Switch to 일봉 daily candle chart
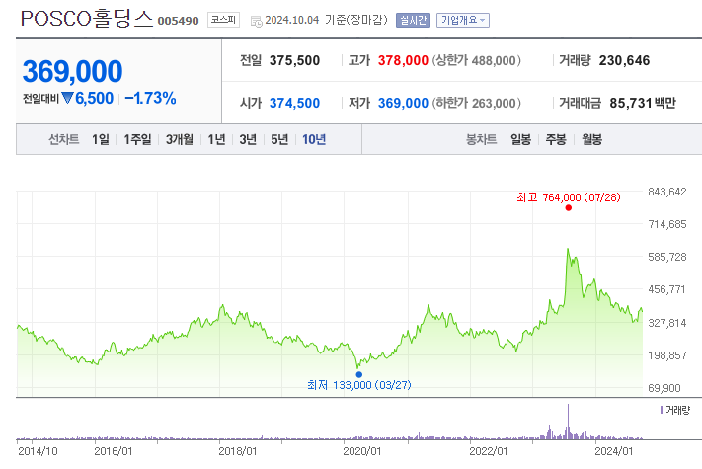 coord(520,139)
